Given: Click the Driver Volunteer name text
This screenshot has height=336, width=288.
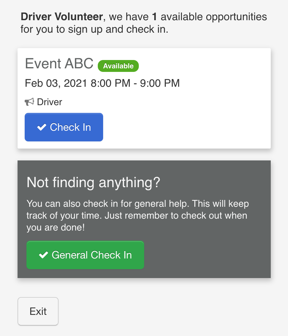Looking at the screenshot, I should pos(62,17).
